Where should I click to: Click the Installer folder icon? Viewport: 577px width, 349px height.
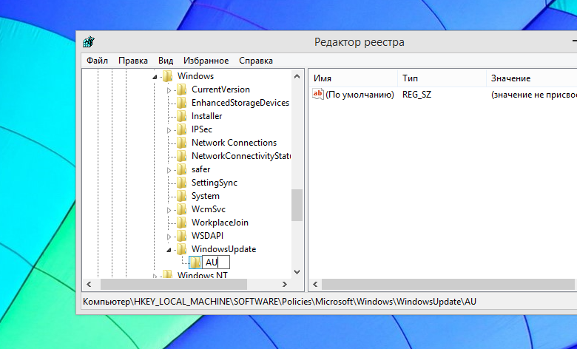click(x=181, y=116)
